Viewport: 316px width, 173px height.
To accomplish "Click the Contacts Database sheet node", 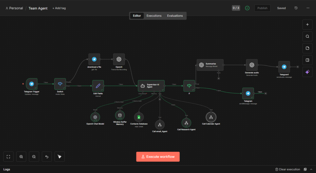I will click(x=139, y=117).
